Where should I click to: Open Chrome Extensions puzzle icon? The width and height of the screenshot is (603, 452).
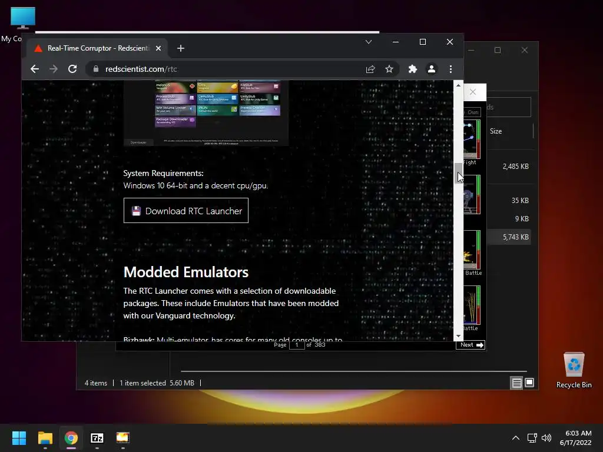point(413,69)
